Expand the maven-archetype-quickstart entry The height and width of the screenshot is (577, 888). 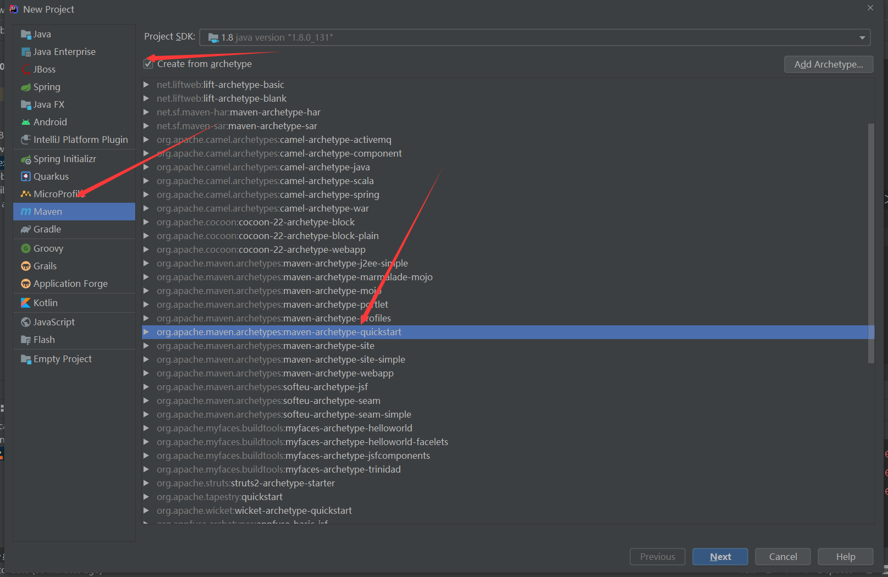pyautogui.click(x=146, y=332)
